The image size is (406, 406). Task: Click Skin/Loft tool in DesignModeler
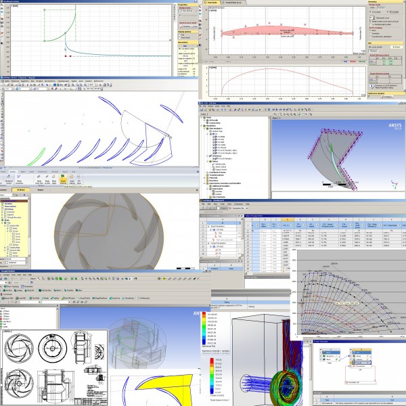click(x=30, y=290)
